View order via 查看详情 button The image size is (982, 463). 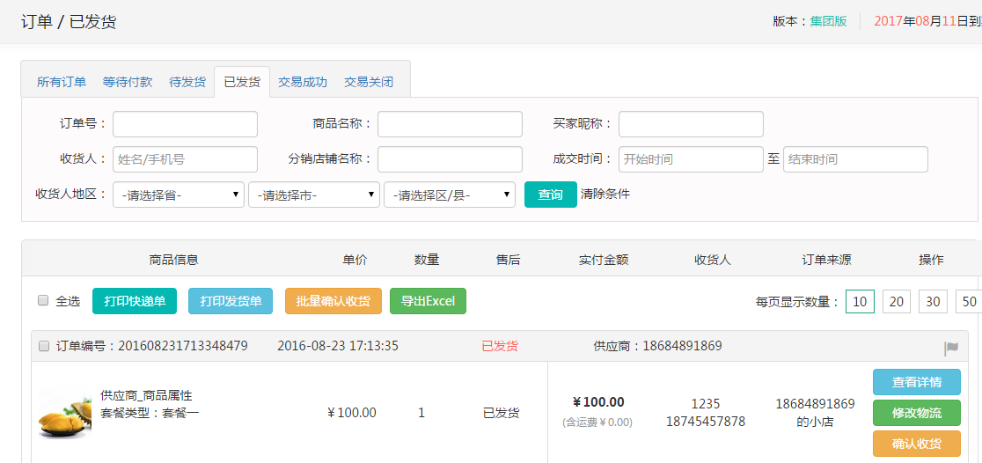(916, 382)
